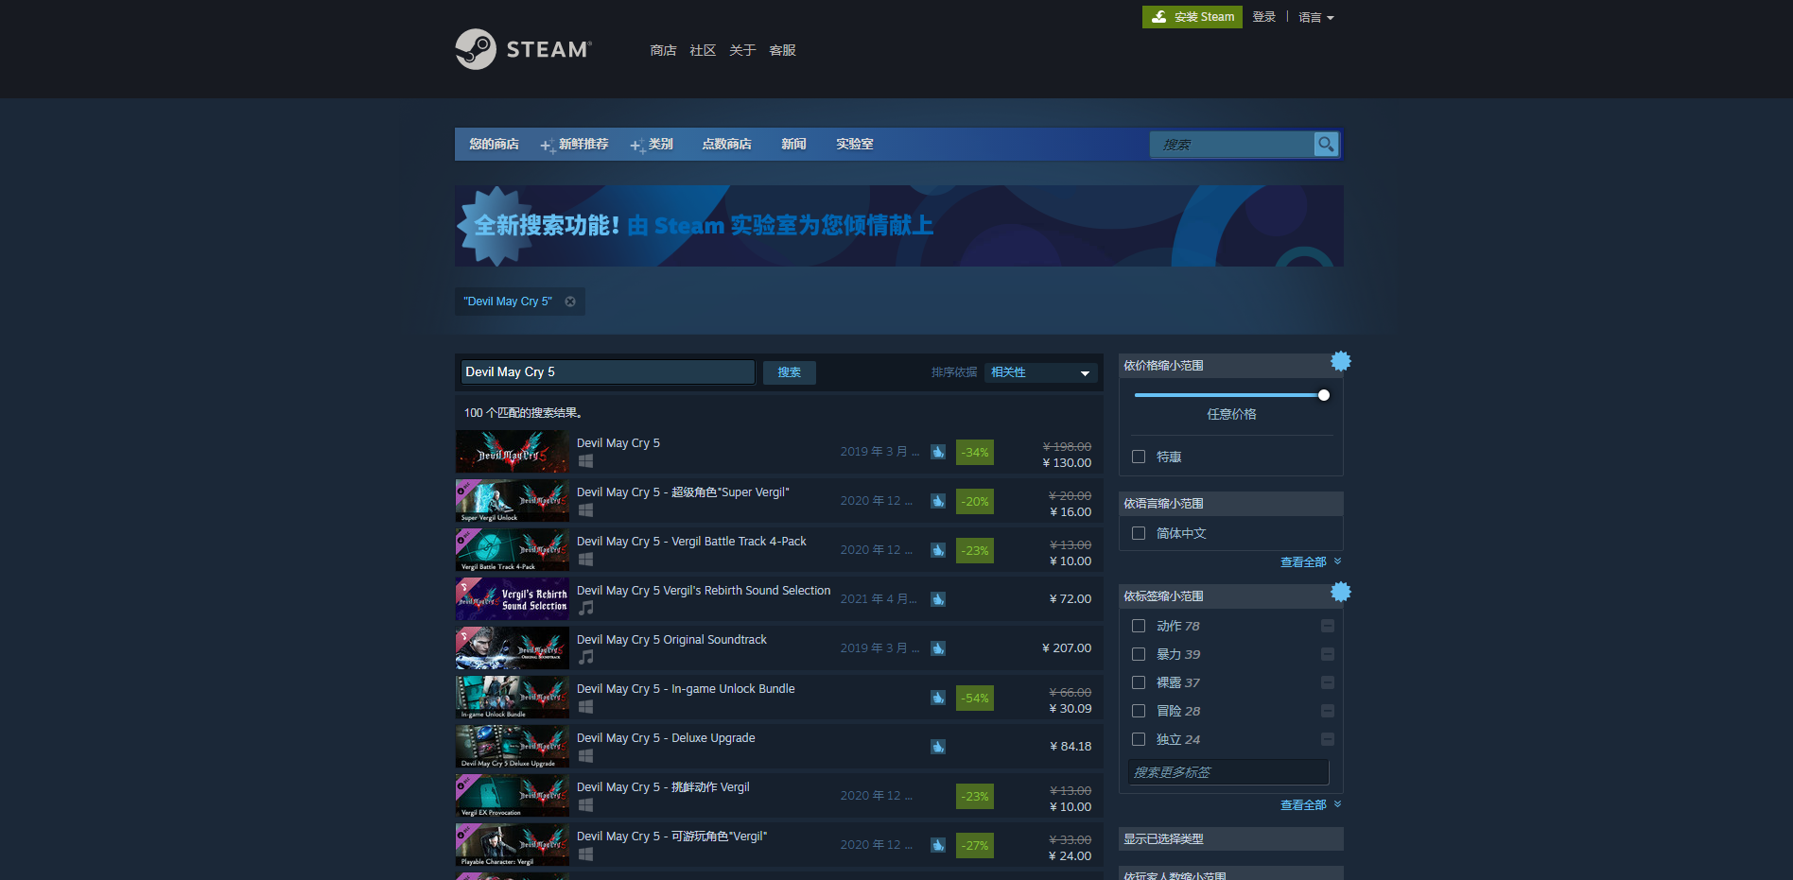Click the music note icon under Vergil's Rebirth Sound Selection
This screenshot has width=1793, height=880.
coord(586,608)
